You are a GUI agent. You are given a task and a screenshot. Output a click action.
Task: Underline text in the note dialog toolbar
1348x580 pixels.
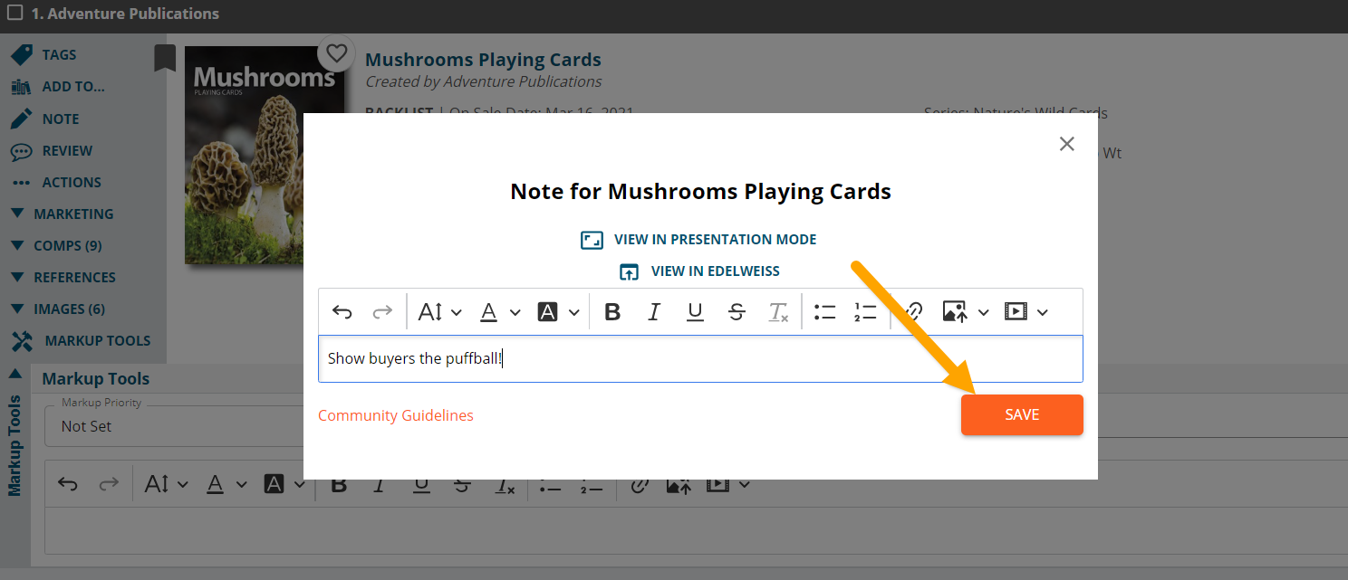[x=695, y=312]
